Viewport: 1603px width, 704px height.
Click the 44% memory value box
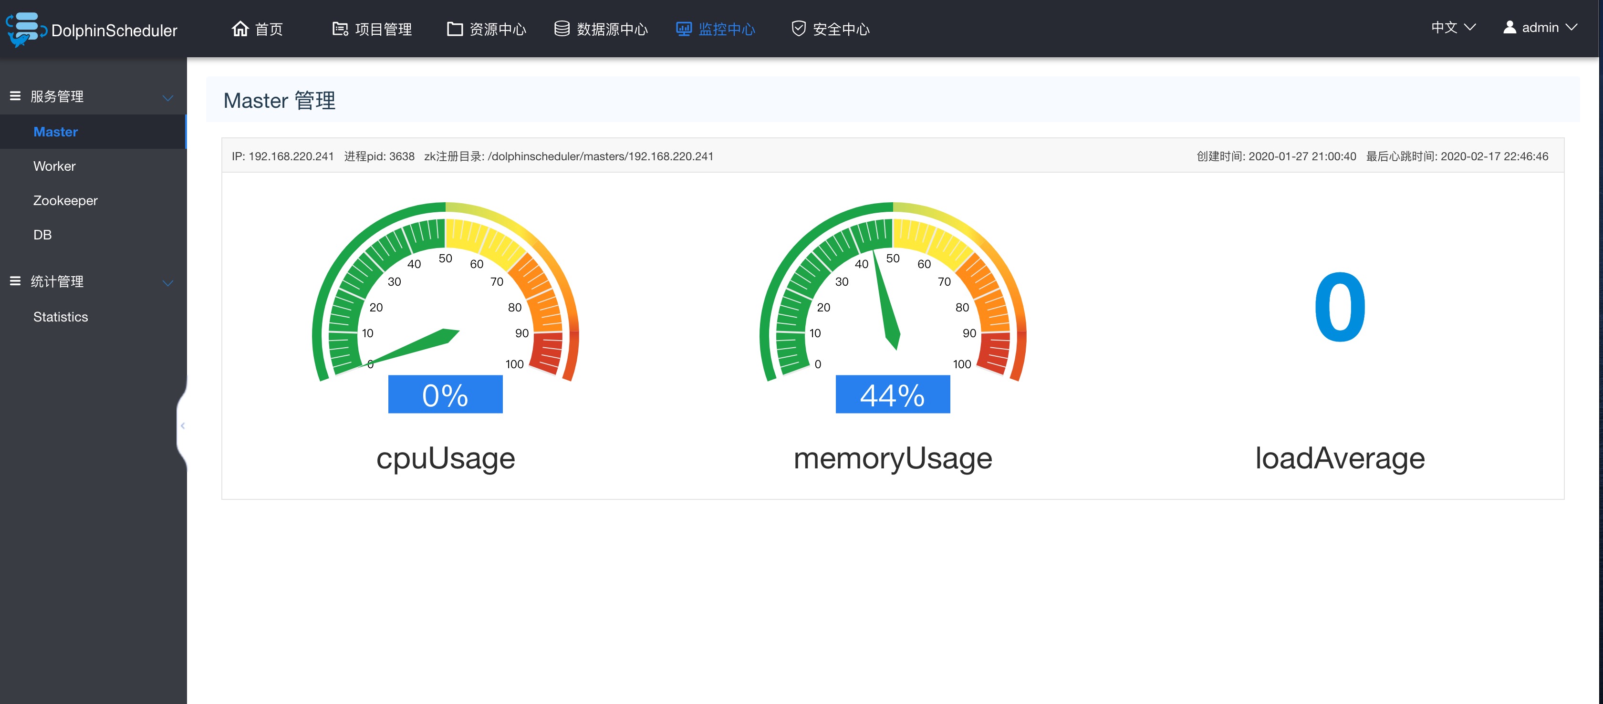point(893,394)
